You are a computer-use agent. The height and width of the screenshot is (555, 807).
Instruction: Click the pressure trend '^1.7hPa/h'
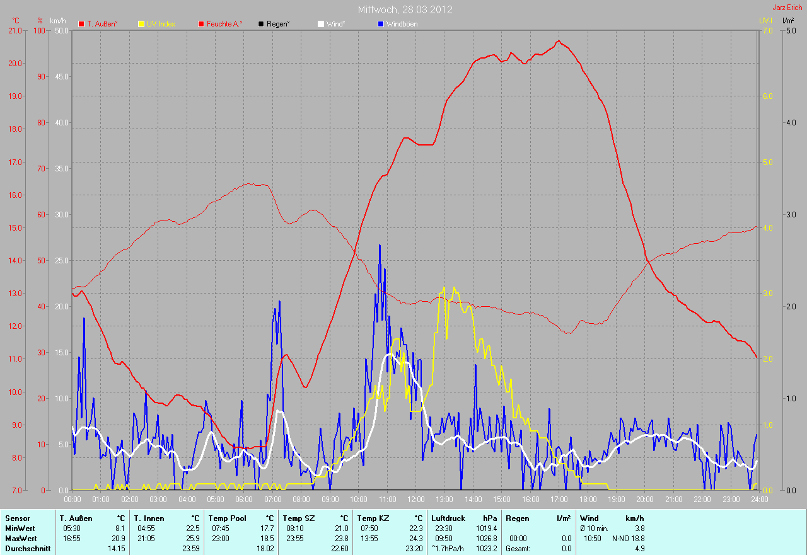(x=448, y=549)
